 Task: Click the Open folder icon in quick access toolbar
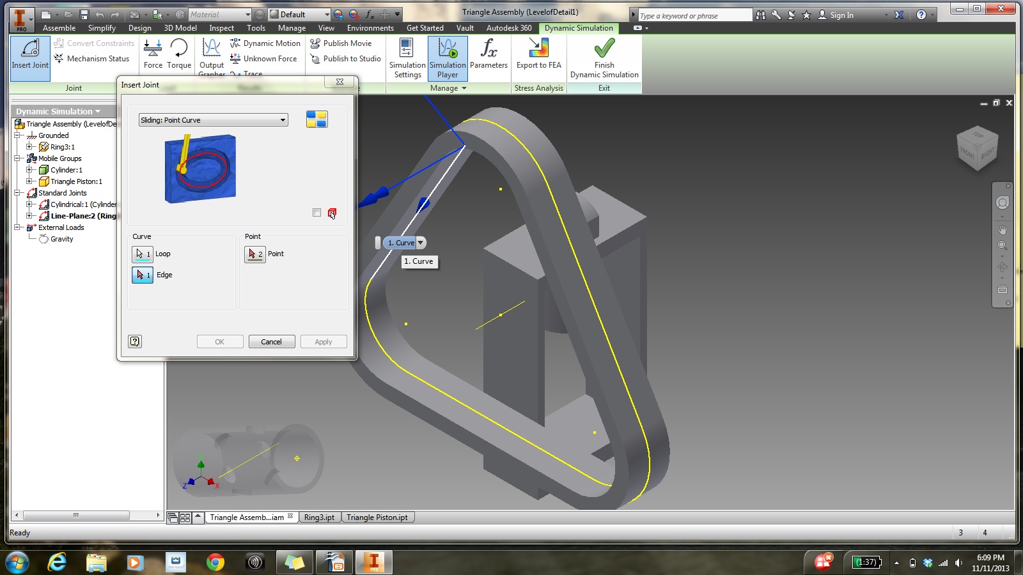click(68, 15)
